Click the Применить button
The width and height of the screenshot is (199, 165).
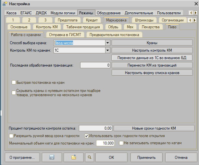click(146, 158)
